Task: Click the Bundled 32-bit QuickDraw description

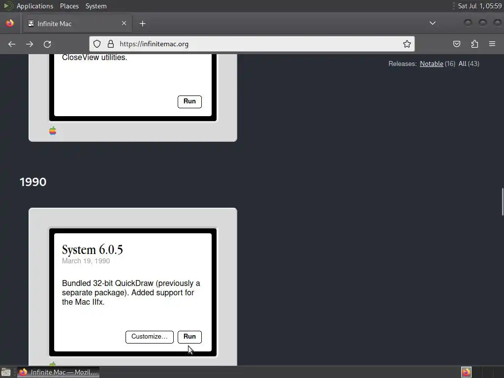Action: (x=131, y=292)
